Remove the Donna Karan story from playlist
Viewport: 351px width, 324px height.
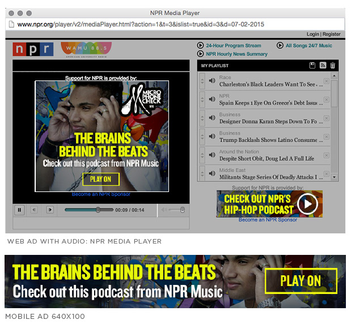pos(327,118)
